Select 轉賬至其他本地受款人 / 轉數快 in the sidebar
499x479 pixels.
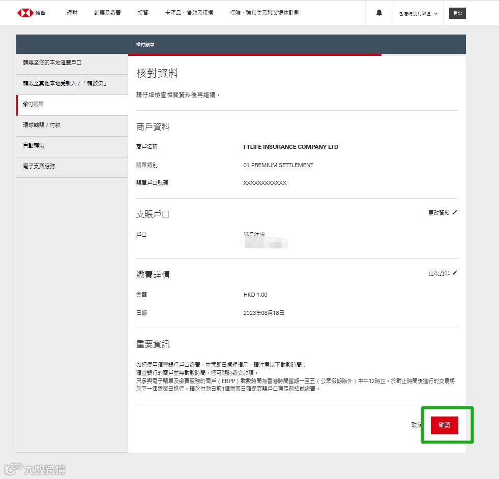point(72,84)
